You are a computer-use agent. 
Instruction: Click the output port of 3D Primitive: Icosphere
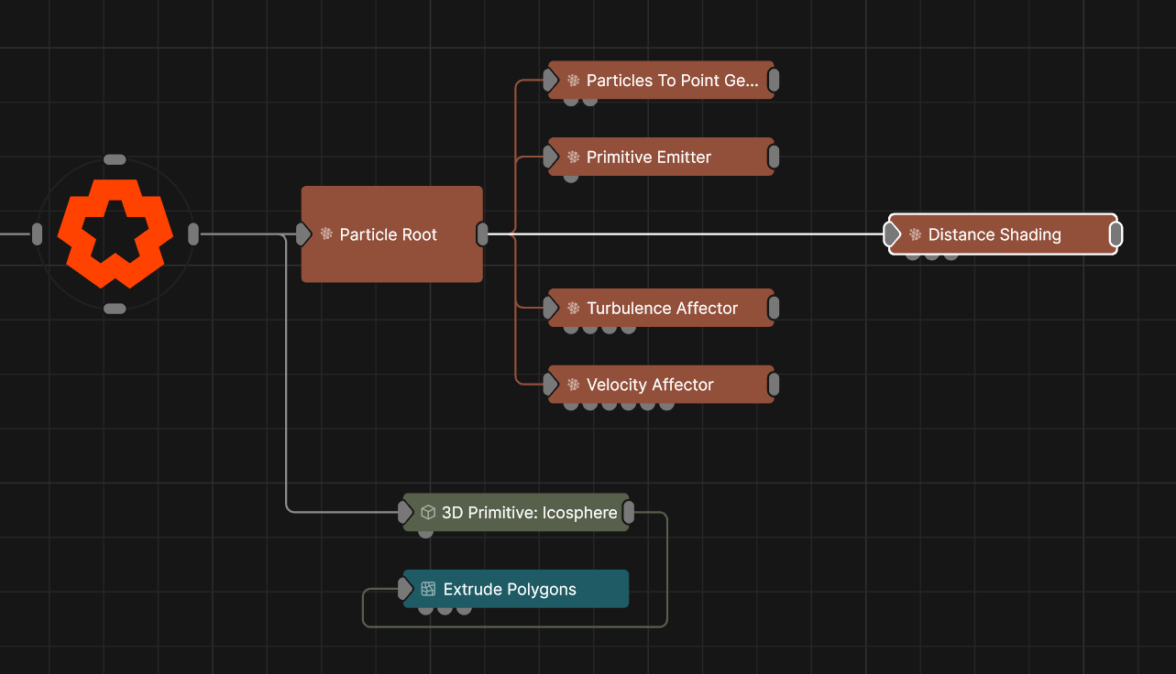629,513
